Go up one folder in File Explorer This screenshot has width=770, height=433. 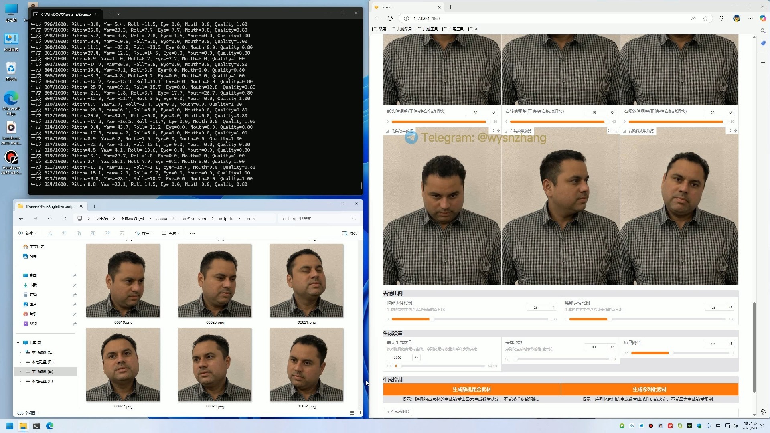click(x=50, y=219)
